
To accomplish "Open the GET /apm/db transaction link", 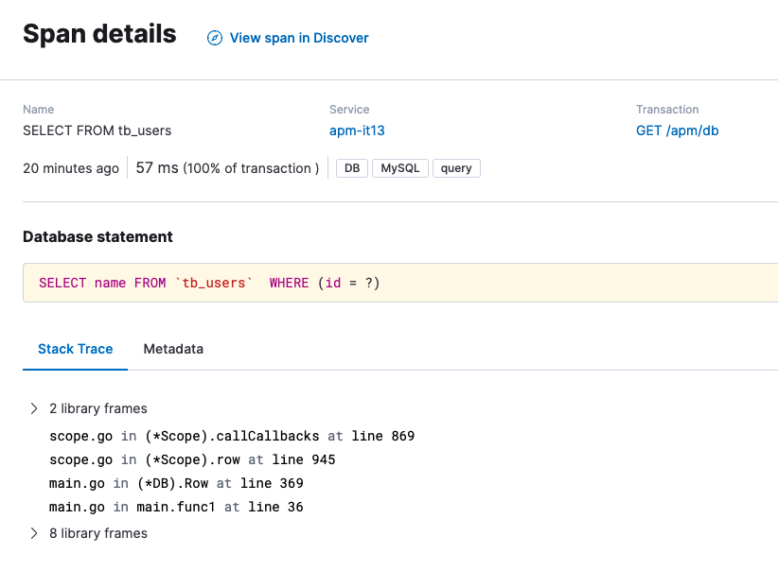I will point(677,130).
